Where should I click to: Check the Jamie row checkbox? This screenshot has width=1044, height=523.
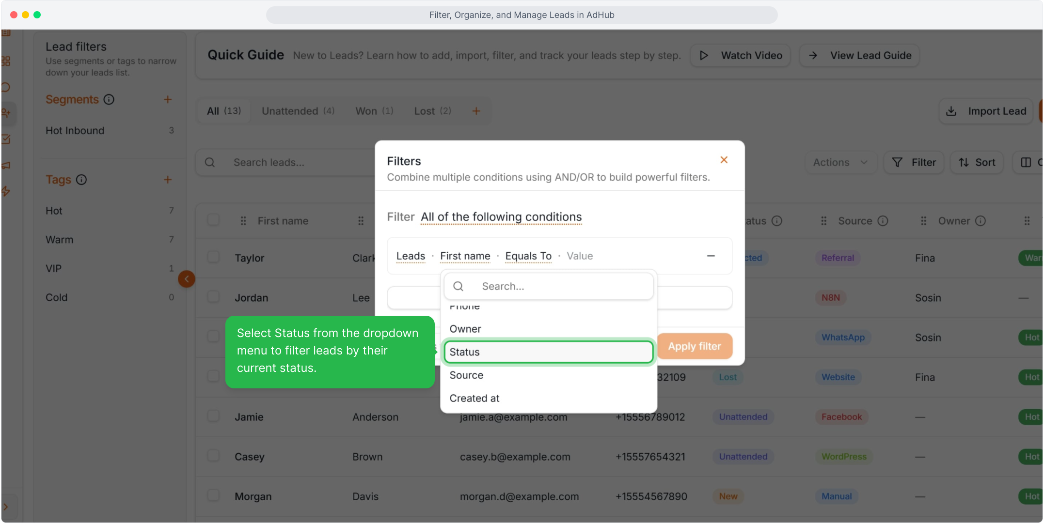tap(213, 416)
